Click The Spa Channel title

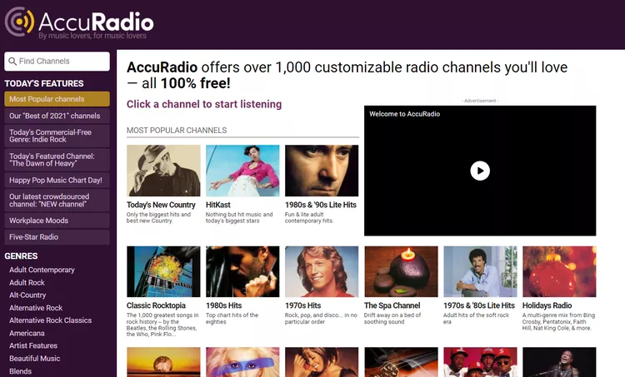click(x=392, y=305)
